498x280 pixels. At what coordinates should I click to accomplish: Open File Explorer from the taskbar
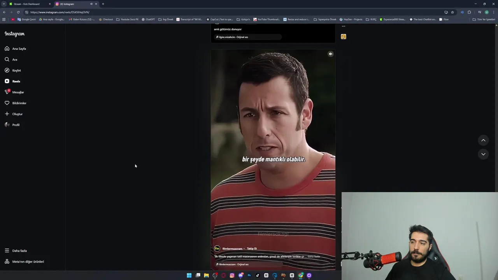[x=206, y=275]
